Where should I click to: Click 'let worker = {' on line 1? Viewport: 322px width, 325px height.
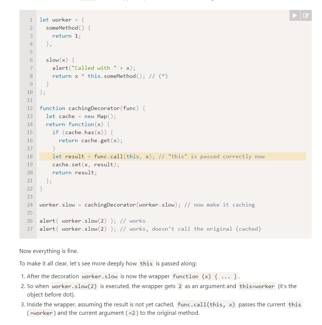pos(62,20)
